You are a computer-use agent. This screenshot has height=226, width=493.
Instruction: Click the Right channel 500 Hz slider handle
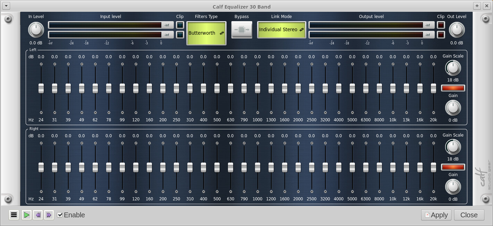point(217,167)
